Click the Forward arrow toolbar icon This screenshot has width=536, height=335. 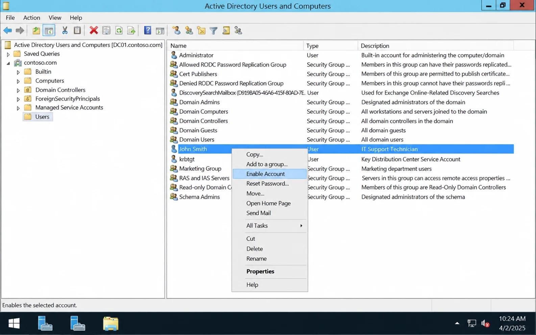20,31
